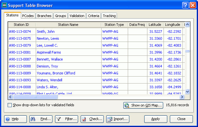Click the Help question mark icon
Viewport: 198px width, 127px height.
click(x=8, y=119)
